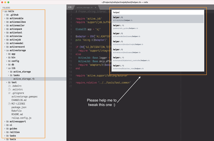Image resolution: width=214 pixels, height=141 pixels.
Task: Expand the activesupport folder
Action: pyautogui.click(x=5, y=121)
